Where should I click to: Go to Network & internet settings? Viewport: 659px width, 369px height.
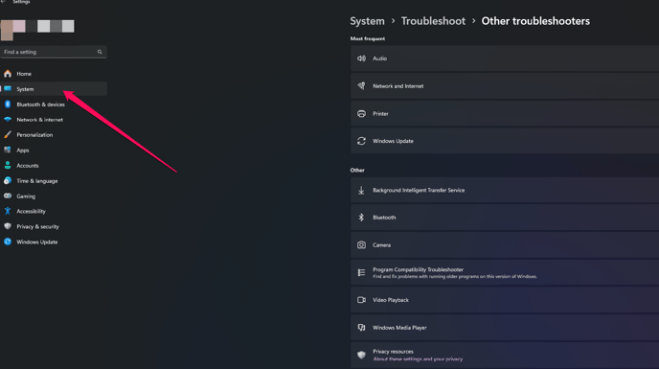tap(54, 120)
